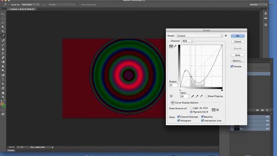Toggle the Histogram checkbox
This screenshot has height=156, width=277.
pos(178,120)
